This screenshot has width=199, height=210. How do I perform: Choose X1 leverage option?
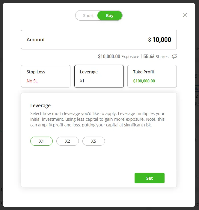41,141
